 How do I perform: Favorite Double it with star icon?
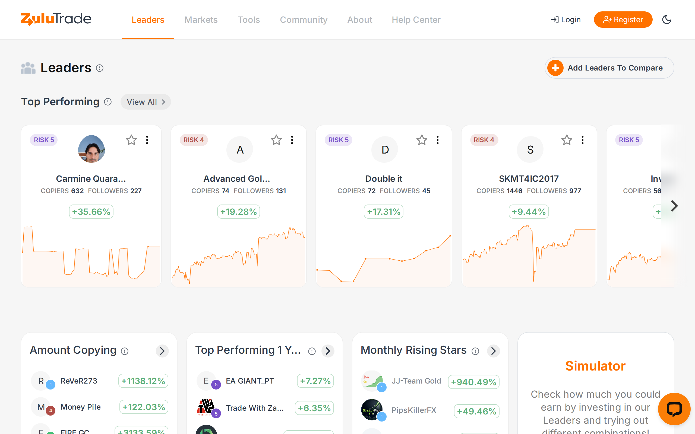pyautogui.click(x=422, y=140)
